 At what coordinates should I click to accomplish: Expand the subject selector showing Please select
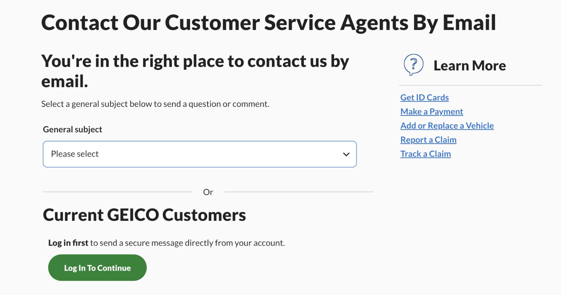coord(200,154)
